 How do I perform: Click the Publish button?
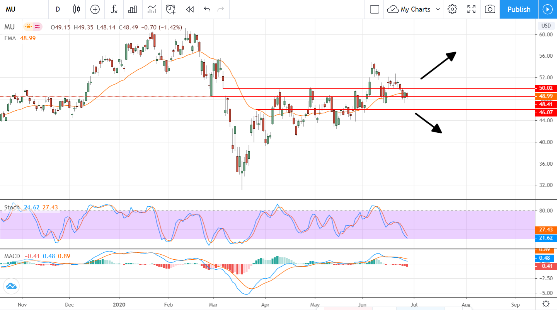[x=519, y=9]
